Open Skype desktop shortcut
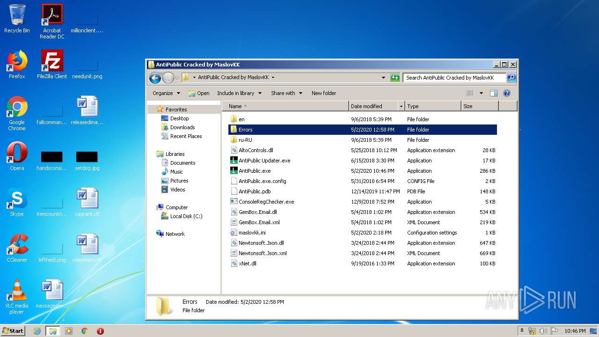 17,202
